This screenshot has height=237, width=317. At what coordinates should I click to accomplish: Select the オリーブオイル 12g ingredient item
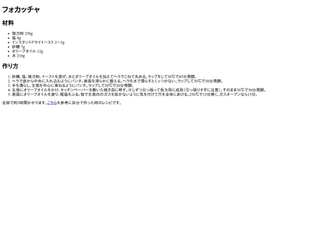click(x=27, y=51)
